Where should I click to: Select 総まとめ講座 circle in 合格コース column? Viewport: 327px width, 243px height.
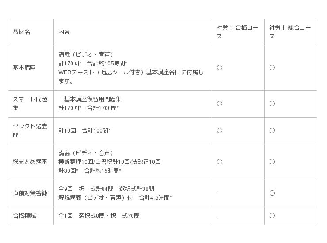tap(219, 162)
